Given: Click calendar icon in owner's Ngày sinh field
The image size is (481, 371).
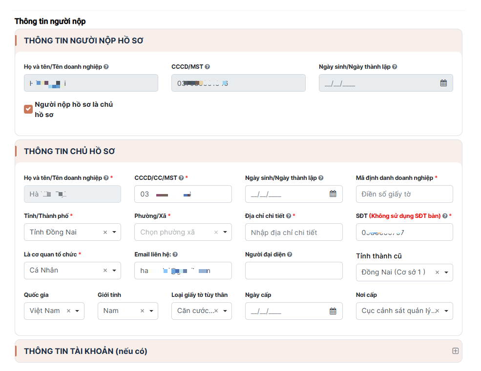Looking at the screenshot, I should [333, 194].
